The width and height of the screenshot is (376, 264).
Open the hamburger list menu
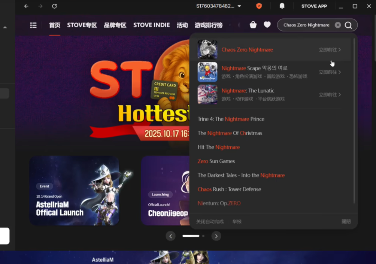point(33,25)
